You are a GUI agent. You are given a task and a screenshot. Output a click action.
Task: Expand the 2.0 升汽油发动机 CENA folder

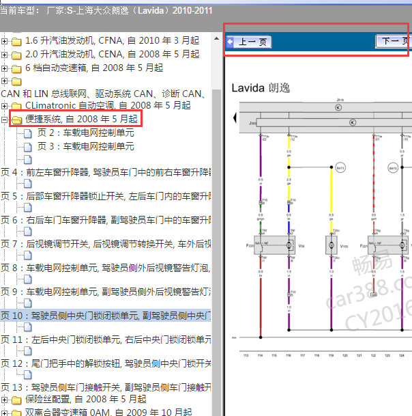(x=4, y=55)
